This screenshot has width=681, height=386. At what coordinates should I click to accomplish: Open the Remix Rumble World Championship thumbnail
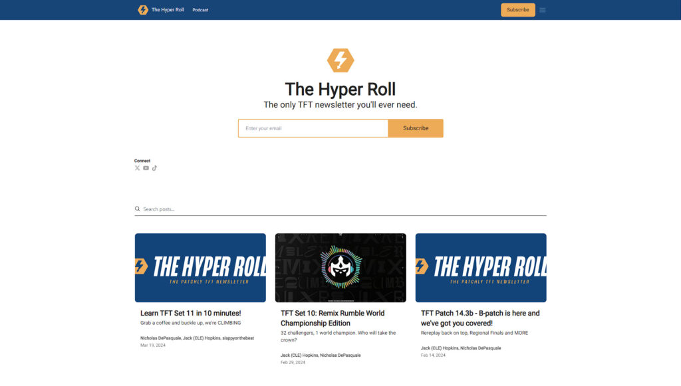coord(340,268)
